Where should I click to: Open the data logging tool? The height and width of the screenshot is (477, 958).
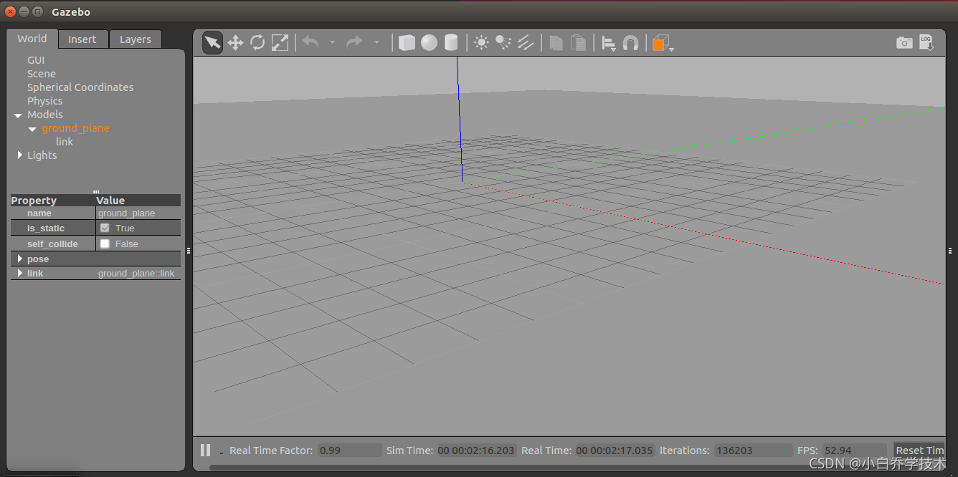click(926, 43)
